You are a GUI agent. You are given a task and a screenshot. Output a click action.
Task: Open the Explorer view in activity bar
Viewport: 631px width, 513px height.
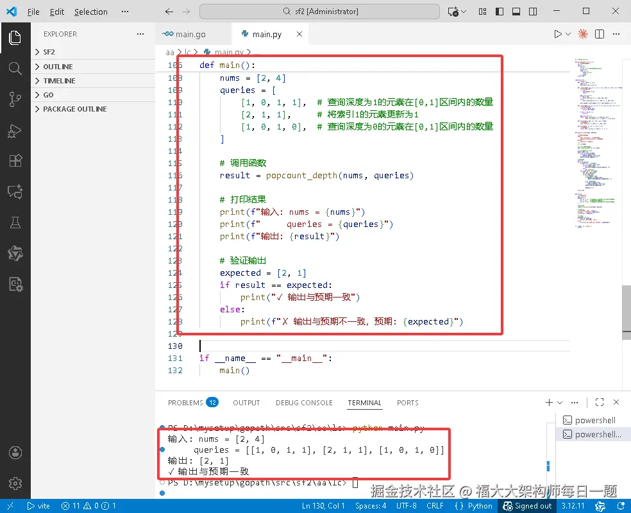click(x=15, y=38)
